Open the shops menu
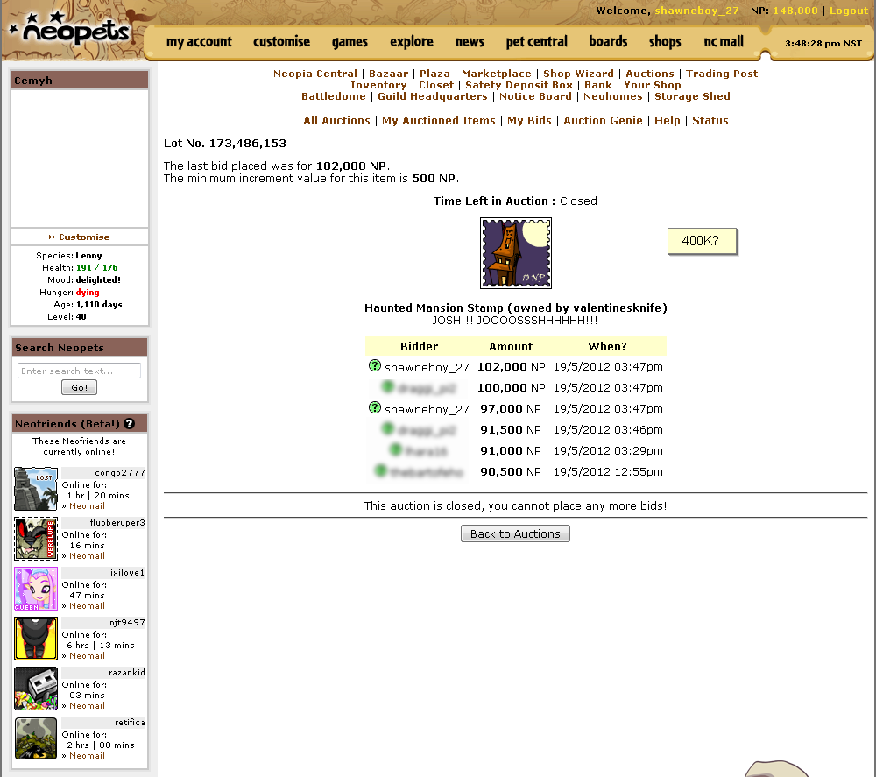This screenshot has height=777, width=876. point(665,42)
